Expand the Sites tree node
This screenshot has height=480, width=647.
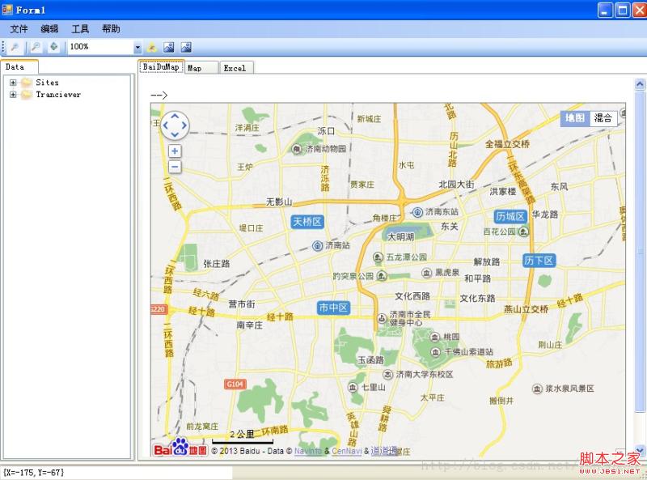pos(13,83)
